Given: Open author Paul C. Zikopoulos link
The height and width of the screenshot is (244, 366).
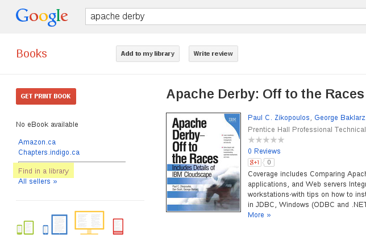Looking at the screenshot, I should click(x=278, y=117).
